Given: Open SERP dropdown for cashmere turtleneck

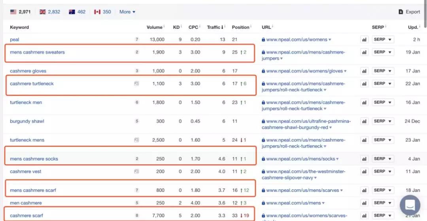Looking at the screenshot, I should pos(383,84).
